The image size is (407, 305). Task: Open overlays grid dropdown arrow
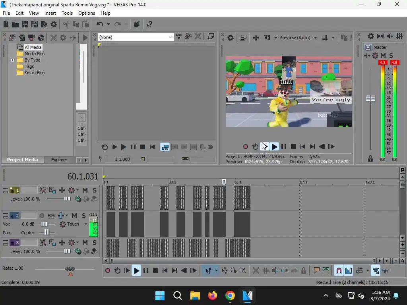333,38
